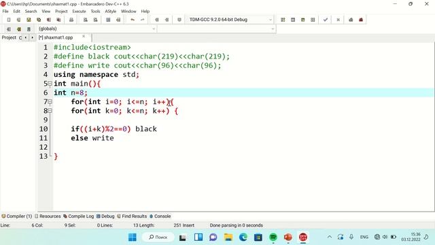
Task: Open the View menu
Action: click(46, 12)
